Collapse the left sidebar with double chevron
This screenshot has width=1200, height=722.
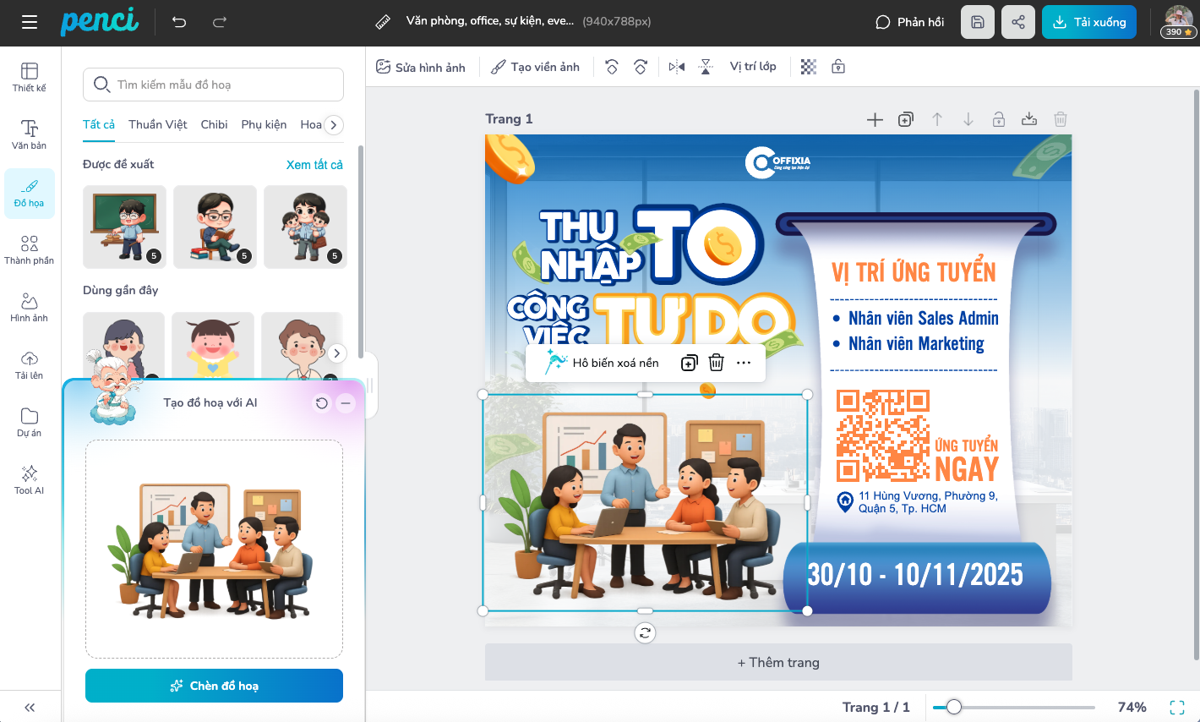30,708
